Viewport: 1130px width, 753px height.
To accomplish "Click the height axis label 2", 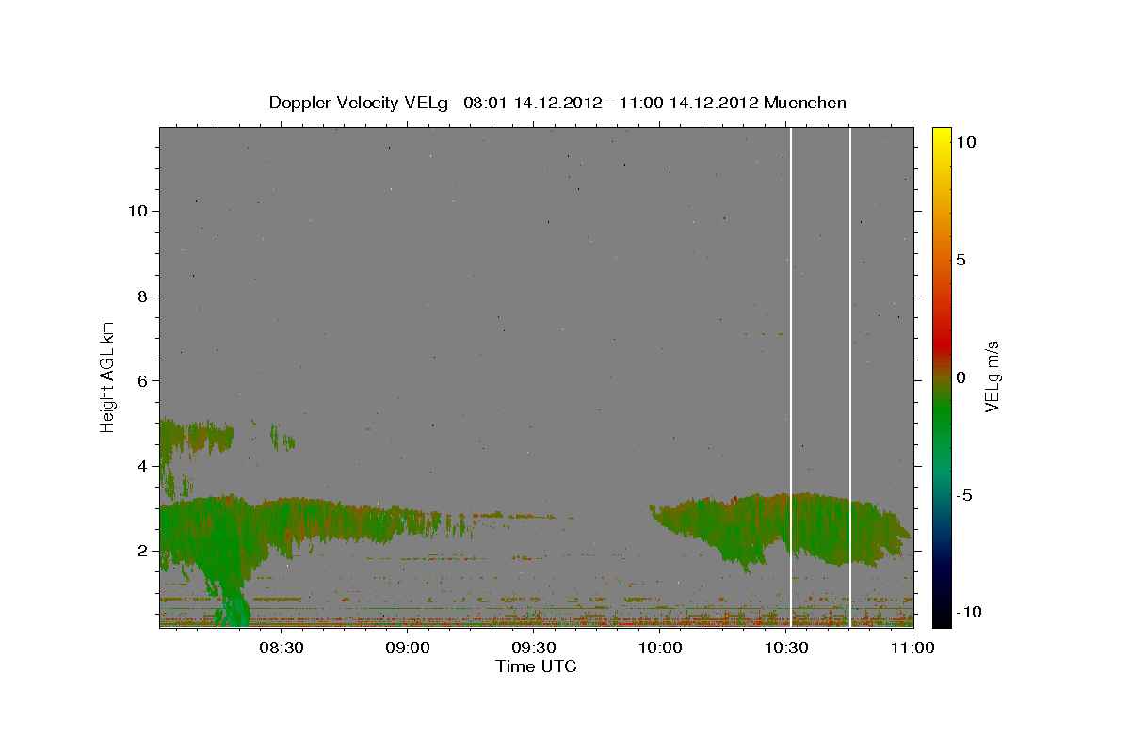I will coord(142,551).
